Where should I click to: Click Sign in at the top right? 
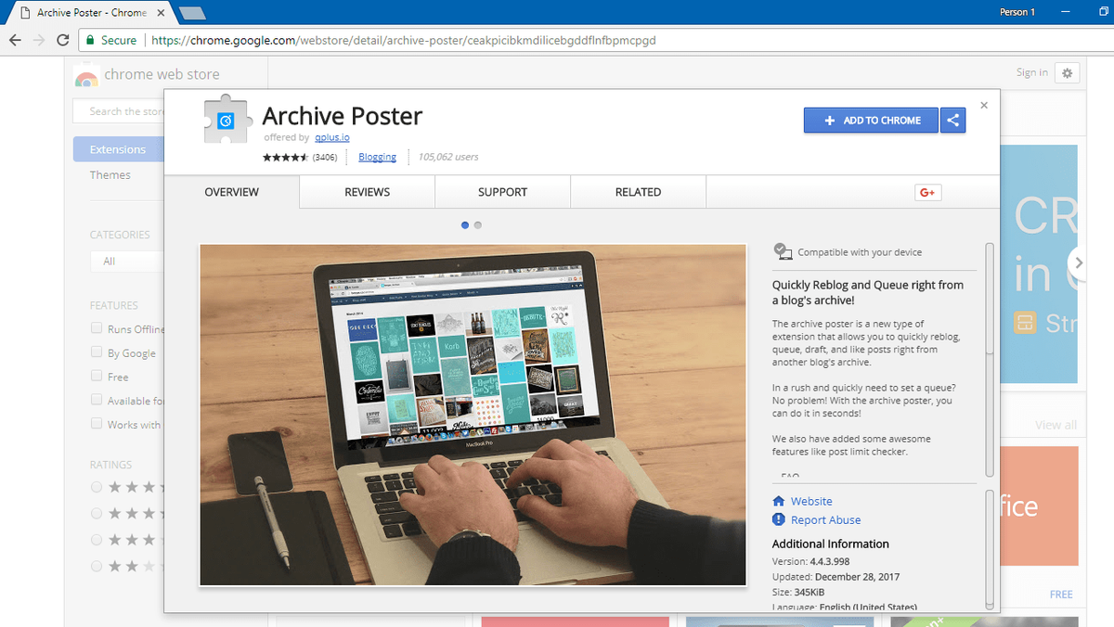1032,72
